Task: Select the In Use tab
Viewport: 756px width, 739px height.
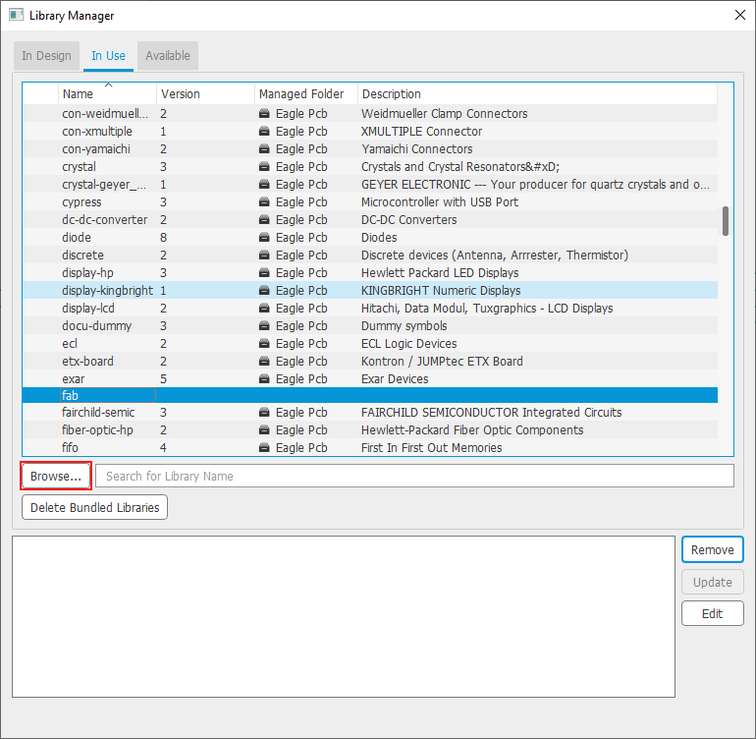Action: pos(108,56)
